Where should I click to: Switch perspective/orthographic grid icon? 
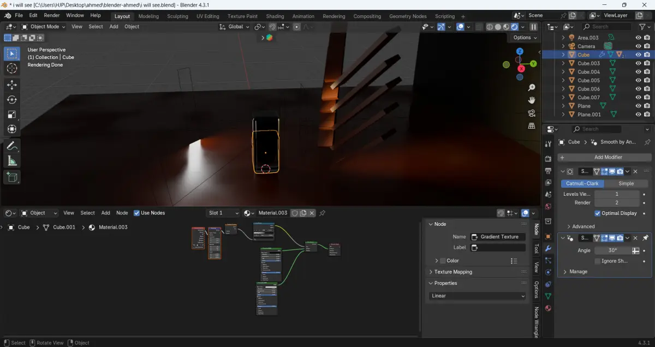(x=532, y=125)
